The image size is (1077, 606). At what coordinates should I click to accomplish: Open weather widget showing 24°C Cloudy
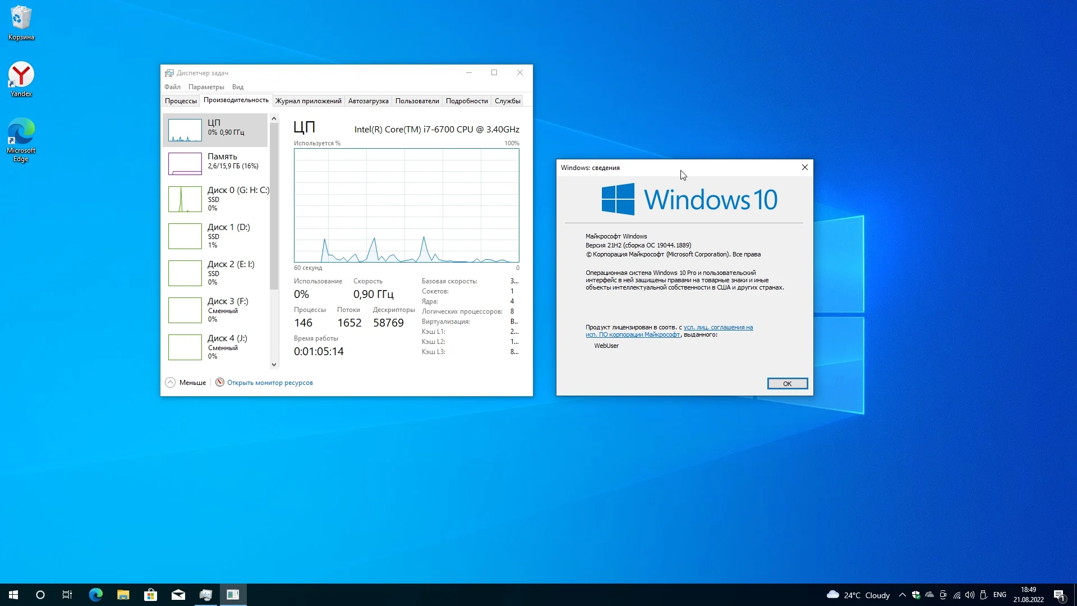858,595
